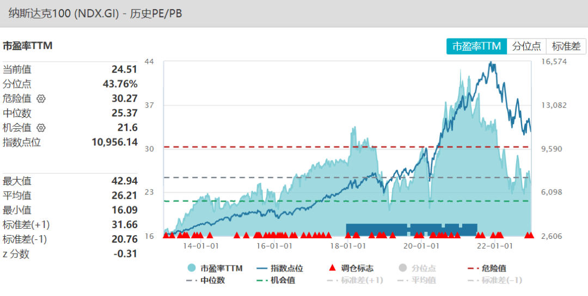Enable the 标准差(-1) legend line
The image size is (588, 296).
point(495,280)
